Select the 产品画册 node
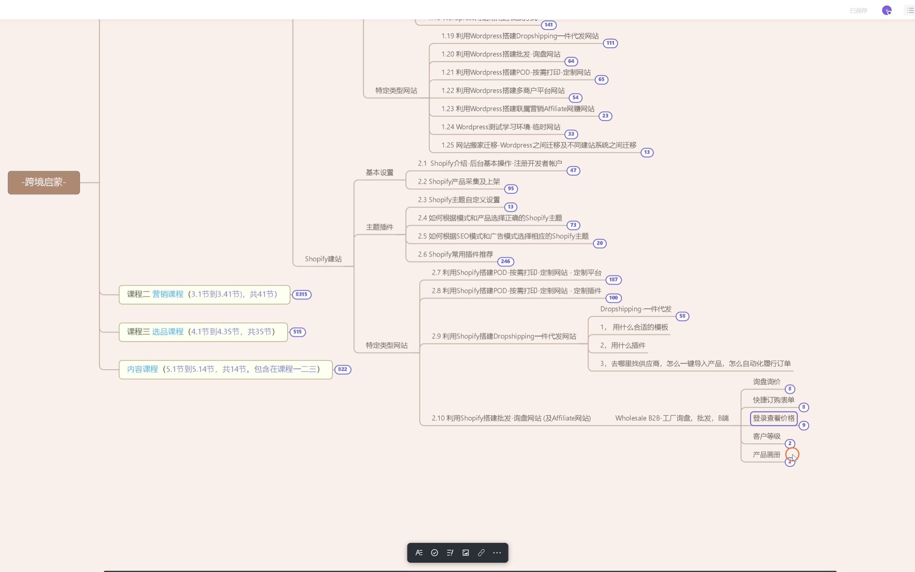This screenshot has width=915, height=572. coord(766,454)
